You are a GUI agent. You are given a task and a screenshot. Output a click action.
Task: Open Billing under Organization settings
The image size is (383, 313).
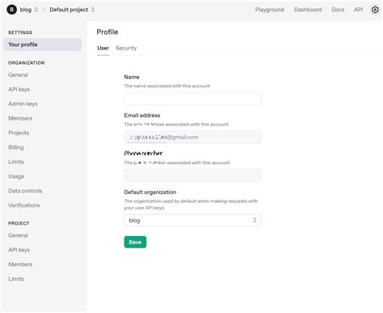[16, 147]
